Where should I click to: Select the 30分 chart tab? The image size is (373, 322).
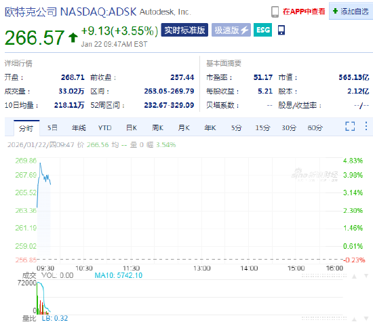[289, 128]
